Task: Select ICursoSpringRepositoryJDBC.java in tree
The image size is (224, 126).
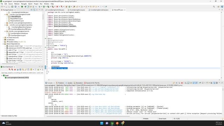Action: click(20, 29)
